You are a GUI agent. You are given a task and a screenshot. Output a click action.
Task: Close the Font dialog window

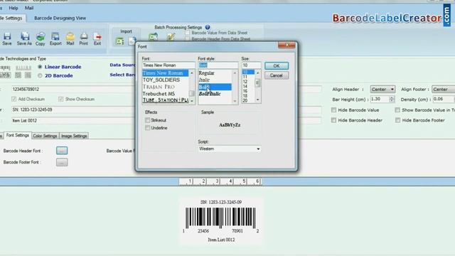click(x=287, y=45)
